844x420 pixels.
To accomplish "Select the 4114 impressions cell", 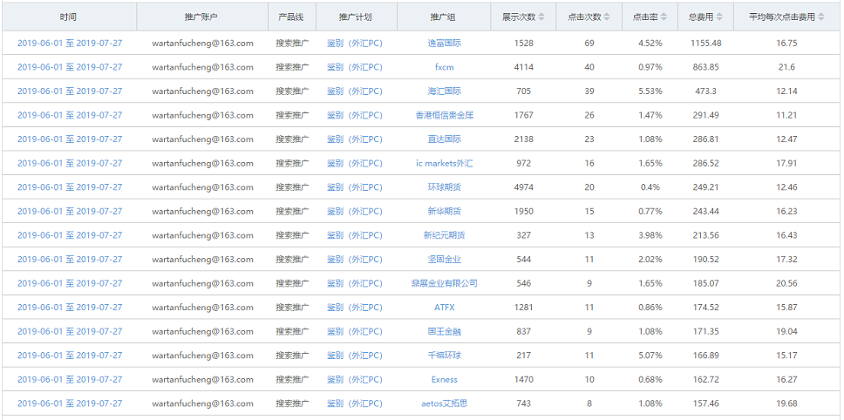I will 523,67.
